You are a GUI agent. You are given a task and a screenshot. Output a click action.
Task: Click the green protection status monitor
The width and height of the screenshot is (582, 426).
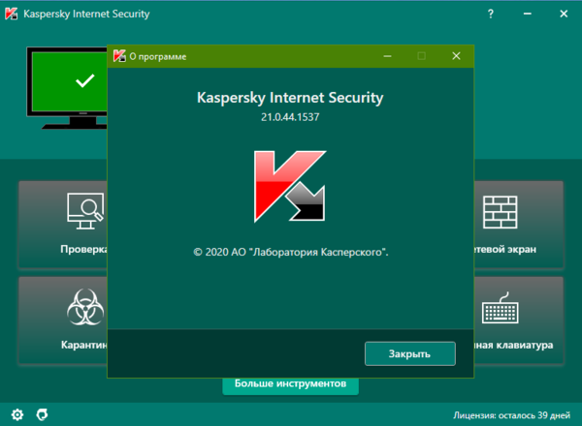coord(67,88)
